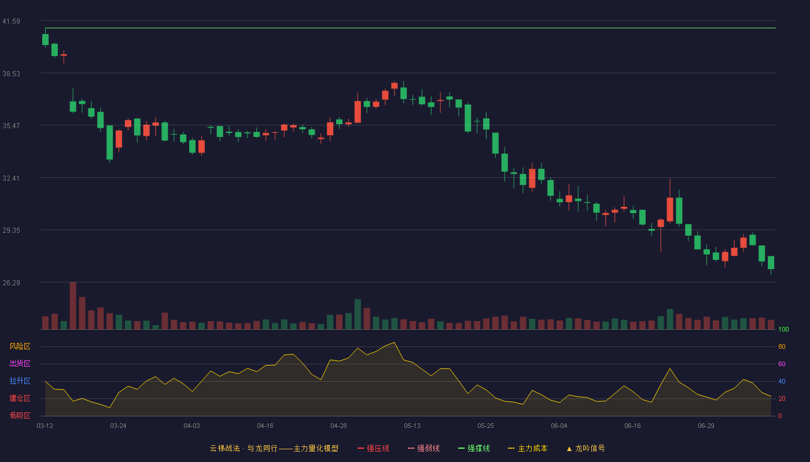
Task: Click the 20 indicator axis value
Action: [782, 398]
